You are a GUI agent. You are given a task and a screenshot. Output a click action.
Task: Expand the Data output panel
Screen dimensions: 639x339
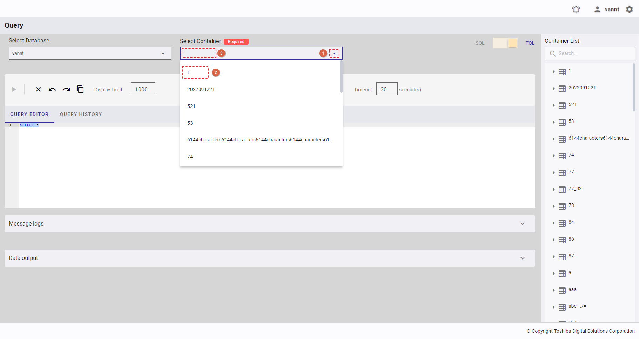pyautogui.click(x=270, y=258)
